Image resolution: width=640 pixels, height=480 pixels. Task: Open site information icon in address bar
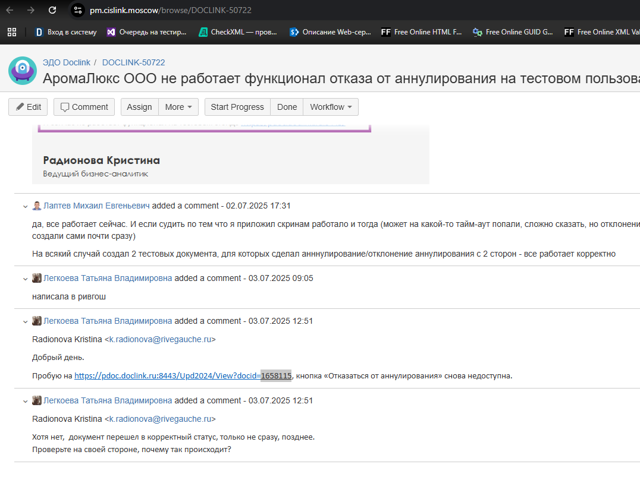[x=77, y=10]
